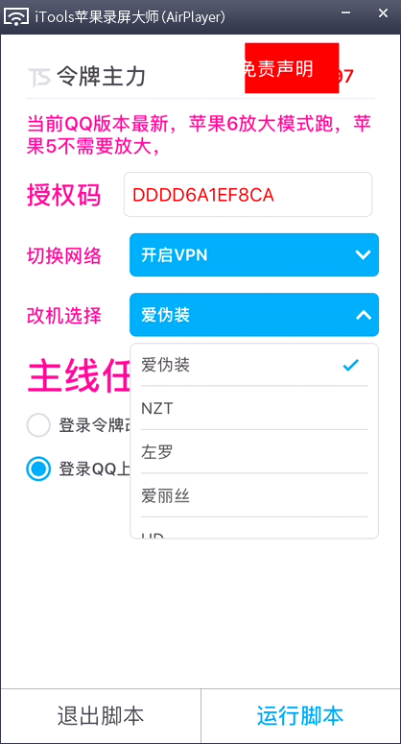This screenshot has width=401, height=744.
Task: Click the 授权码 input field
Action: point(248,195)
